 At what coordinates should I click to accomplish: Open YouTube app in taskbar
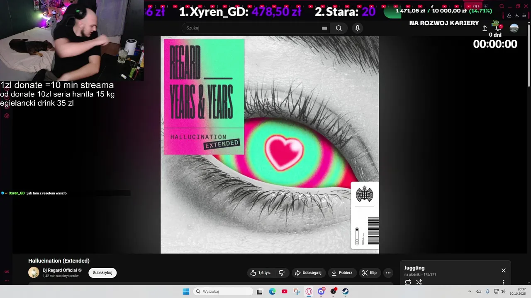click(285, 291)
